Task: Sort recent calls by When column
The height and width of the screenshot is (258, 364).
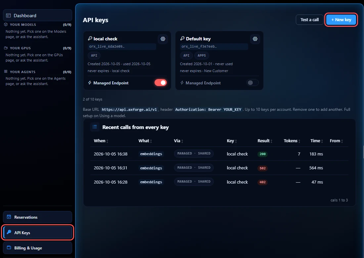Action: (101, 141)
